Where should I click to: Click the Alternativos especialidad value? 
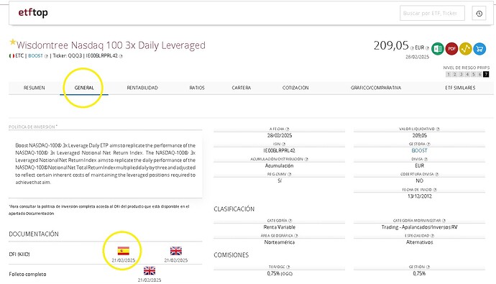click(420, 242)
